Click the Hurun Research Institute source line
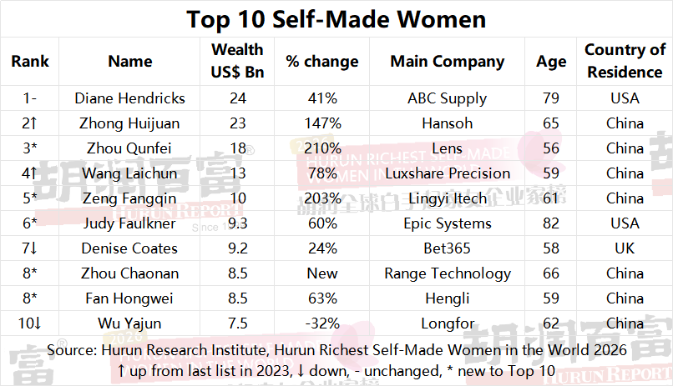This screenshot has height=386, width=673. [x=336, y=350]
